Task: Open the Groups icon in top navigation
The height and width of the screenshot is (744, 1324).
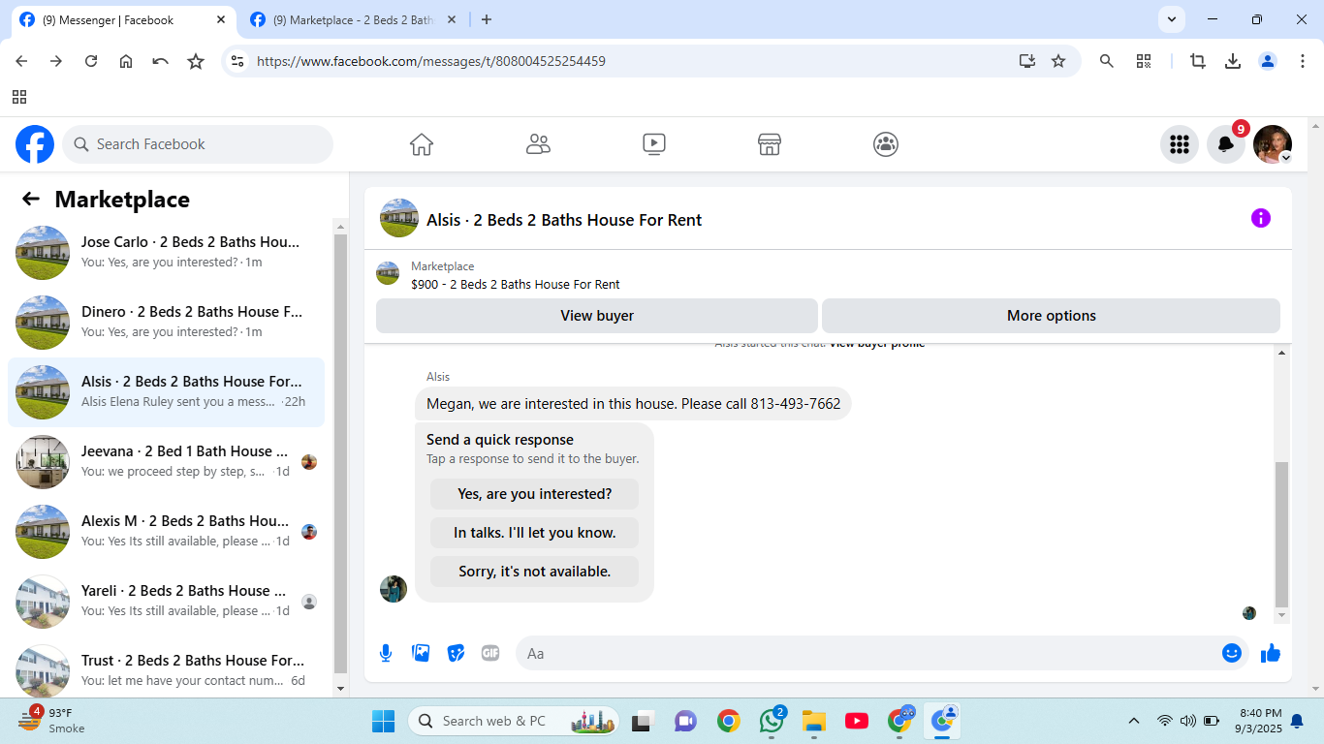Action: (x=886, y=144)
